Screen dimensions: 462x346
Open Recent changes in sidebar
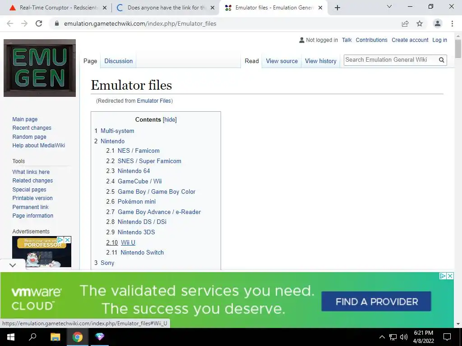(32, 128)
